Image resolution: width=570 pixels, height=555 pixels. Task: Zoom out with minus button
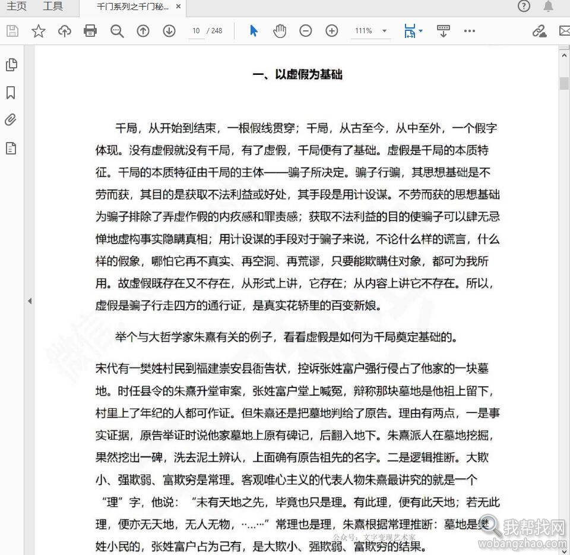point(305,31)
